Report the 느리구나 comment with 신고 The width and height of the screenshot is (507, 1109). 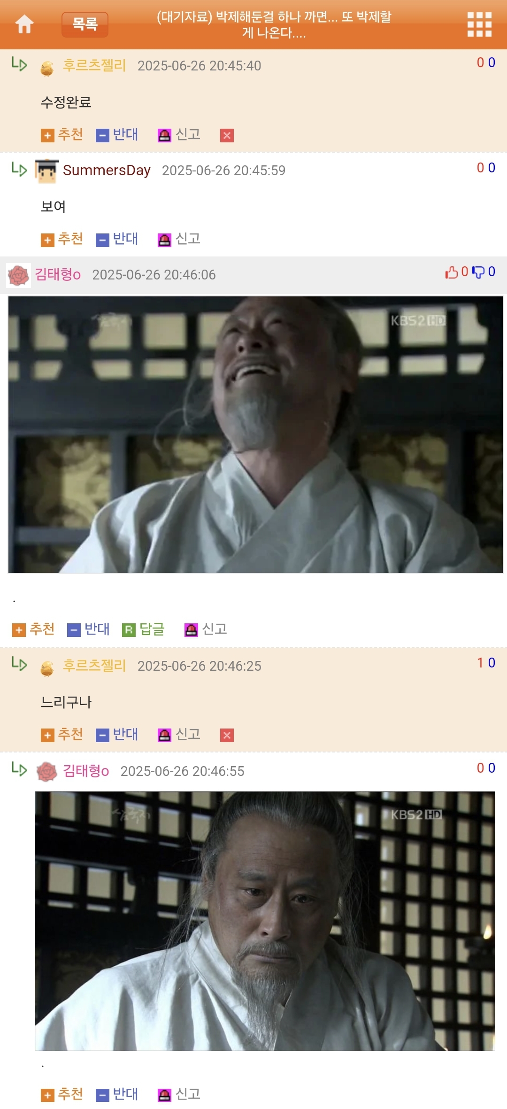point(179,735)
